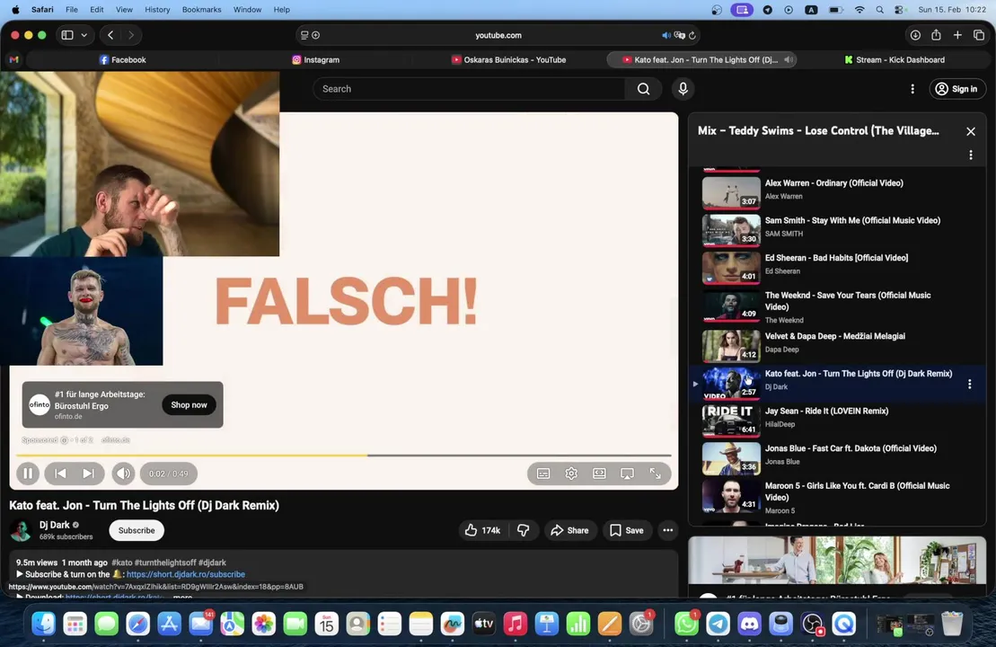Screen dimensions: 996x647
Task: Switch to Oskaras Buinickas - YouTube tab
Action: click(x=508, y=59)
